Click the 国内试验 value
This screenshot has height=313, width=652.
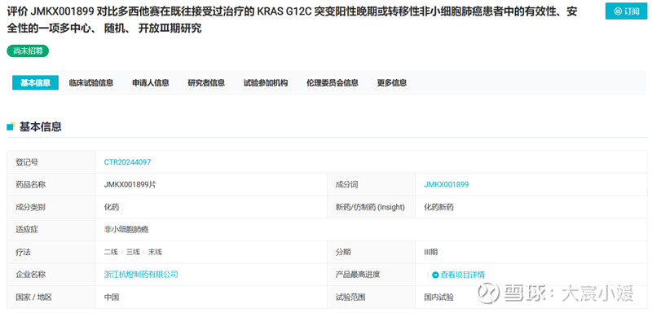[438, 298]
